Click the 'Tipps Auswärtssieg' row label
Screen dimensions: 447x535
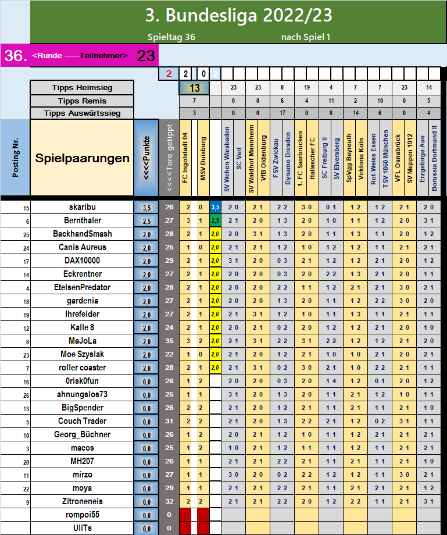82,113
